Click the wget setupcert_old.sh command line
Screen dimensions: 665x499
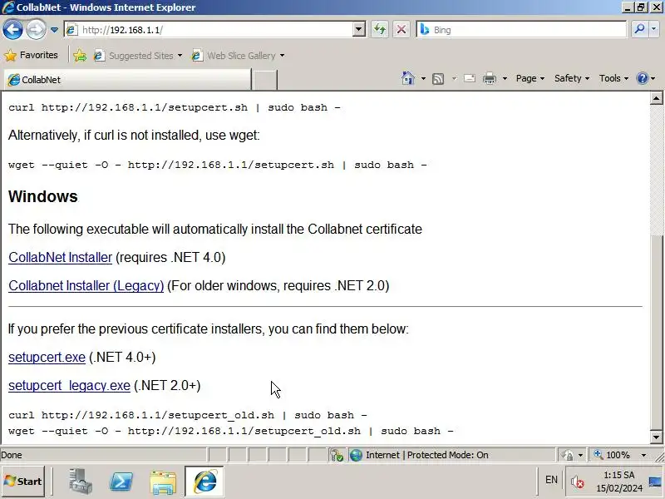231,431
